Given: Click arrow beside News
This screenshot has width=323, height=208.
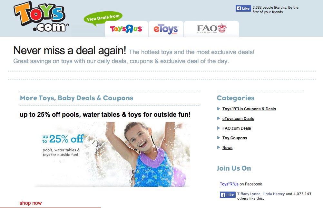Looking at the screenshot, I should pos(219,147).
